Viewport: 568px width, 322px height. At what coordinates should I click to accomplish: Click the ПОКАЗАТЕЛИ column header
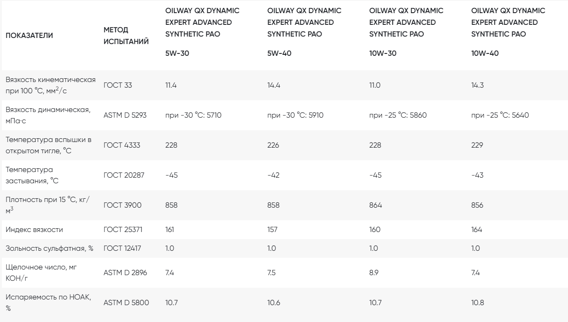[x=30, y=36]
